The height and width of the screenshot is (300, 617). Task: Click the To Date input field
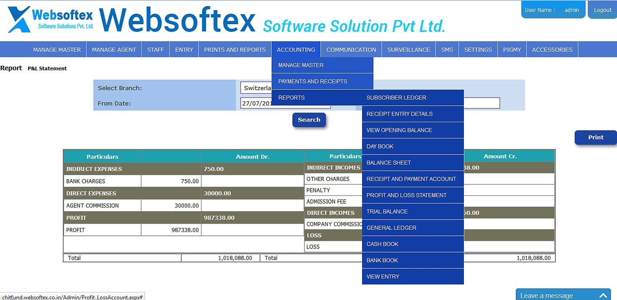[x=482, y=103]
